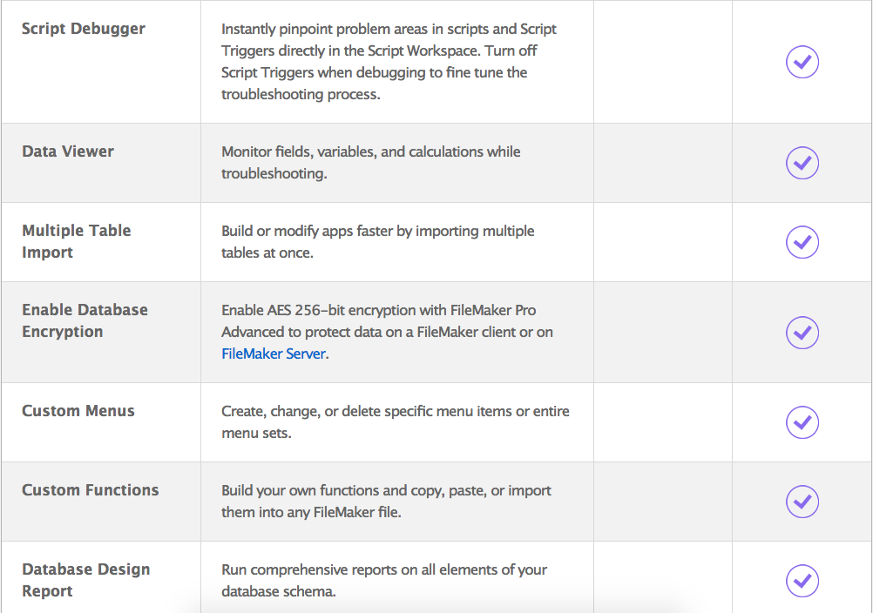Screen dimensions: 873x613
Task: Click the Script Debugger description text
Action: pos(389,62)
